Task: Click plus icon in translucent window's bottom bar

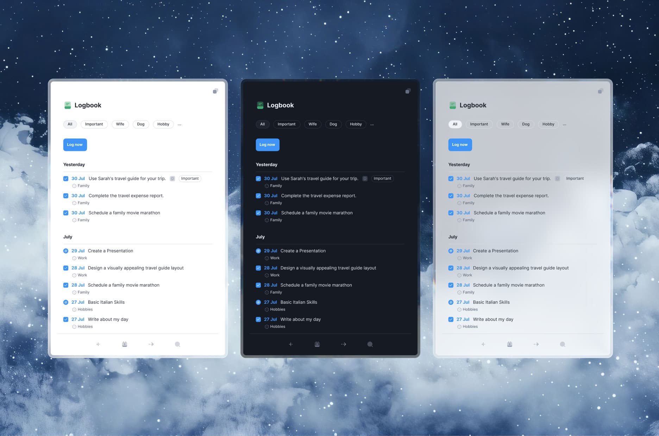Action: pos(483,344)
